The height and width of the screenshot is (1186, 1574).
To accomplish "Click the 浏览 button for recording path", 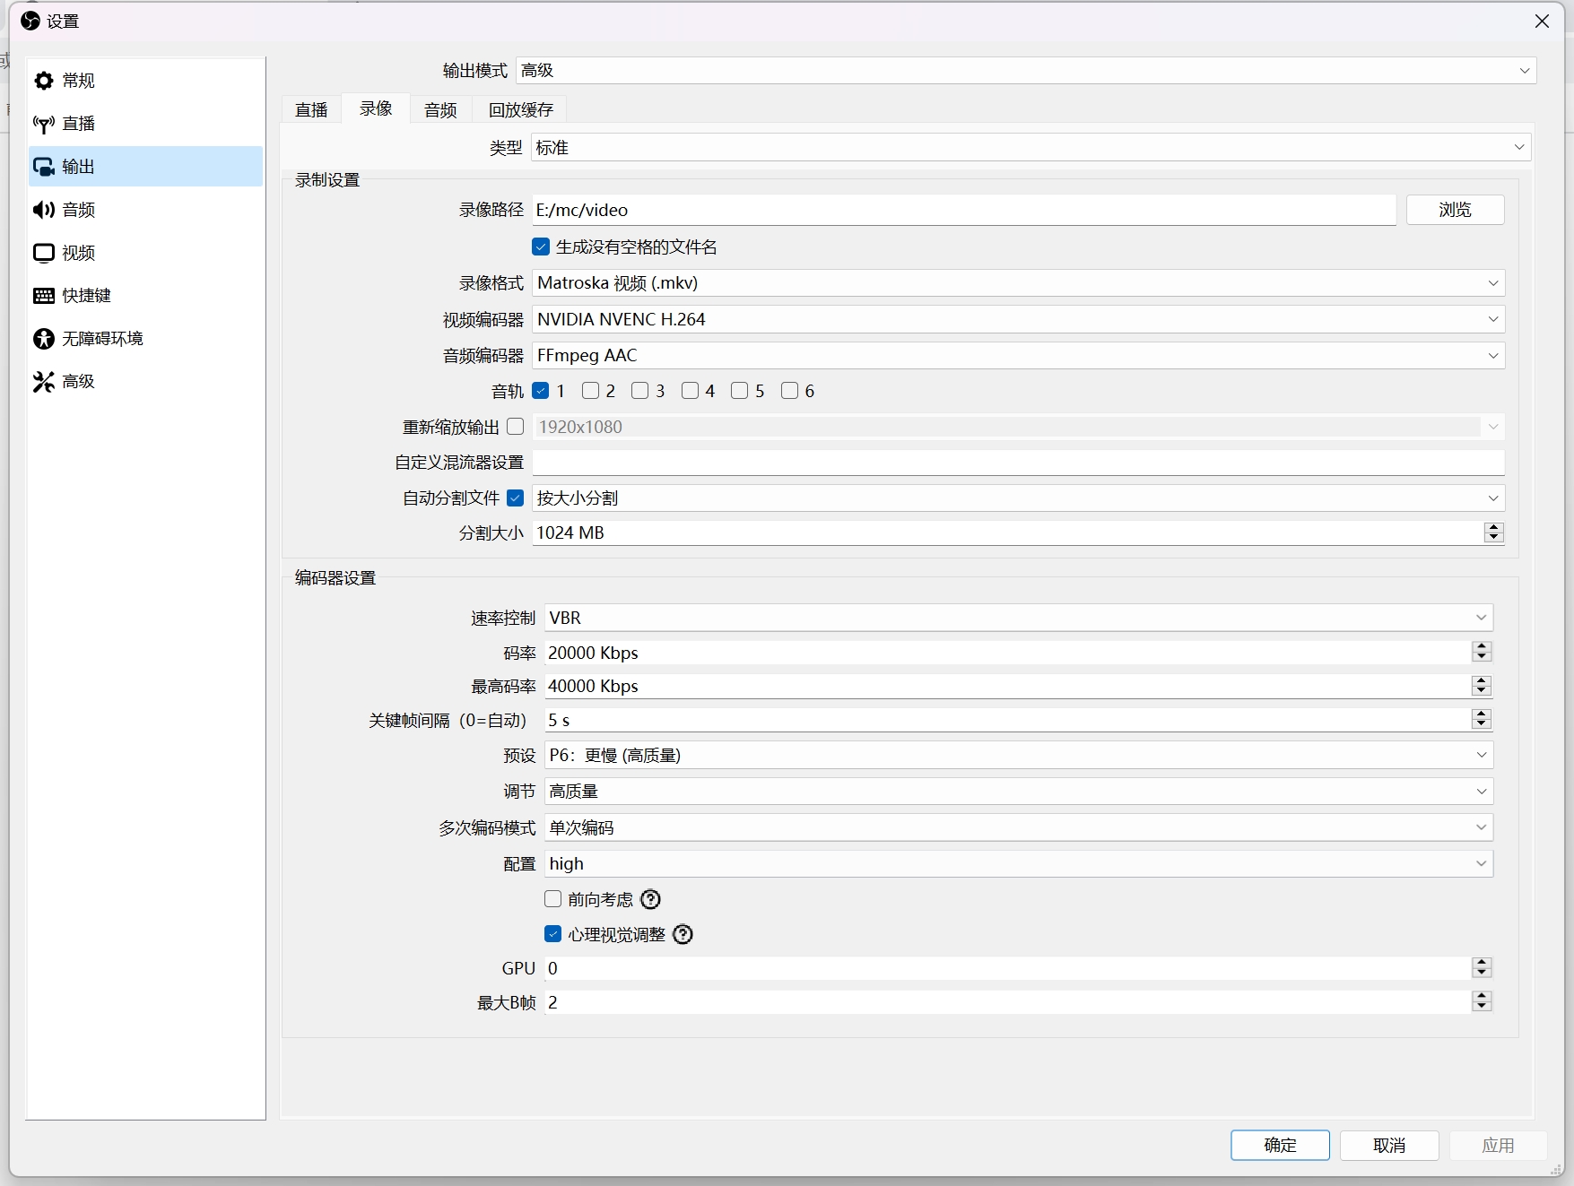I will 1454,209.
